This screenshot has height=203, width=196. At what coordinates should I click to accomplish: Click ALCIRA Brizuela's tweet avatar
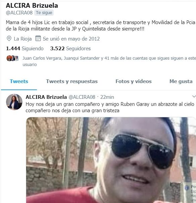point(14,102)
